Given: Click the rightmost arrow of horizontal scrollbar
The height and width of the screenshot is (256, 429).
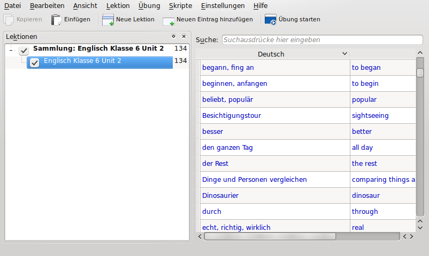Looking at the screenshot, I should pyautogui.click(x=411, y=236).
